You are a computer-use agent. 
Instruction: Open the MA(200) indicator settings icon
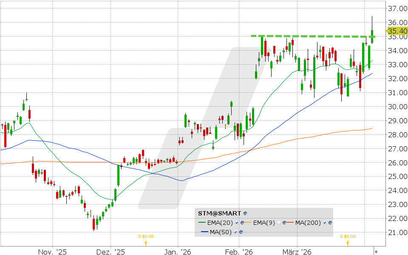pyautogui.click(x=330, y=223)
